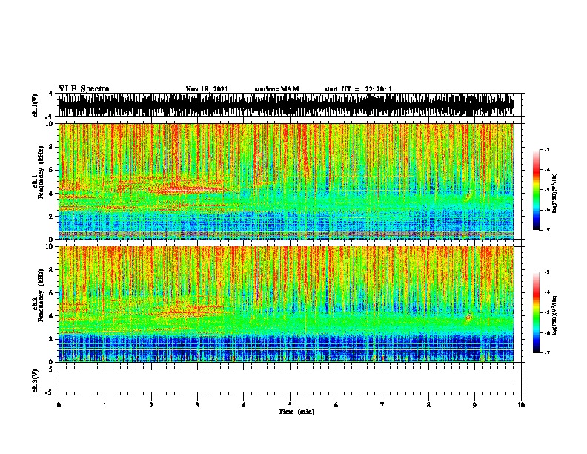Click time-axis tick label "1"
The image size is (587, 454).
click(105, 404)
